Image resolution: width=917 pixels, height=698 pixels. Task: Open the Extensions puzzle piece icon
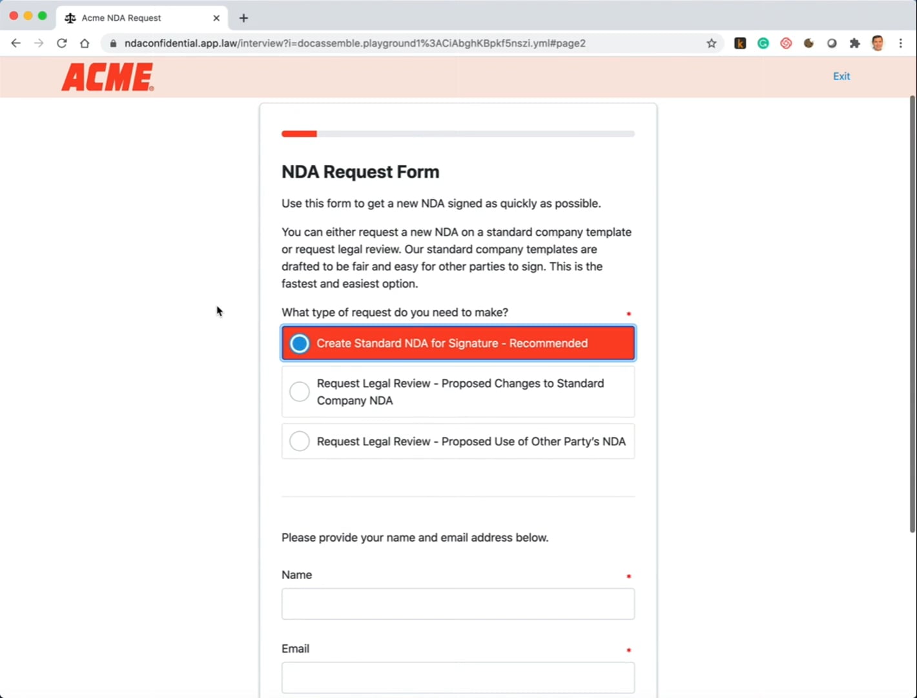[855, 43]
